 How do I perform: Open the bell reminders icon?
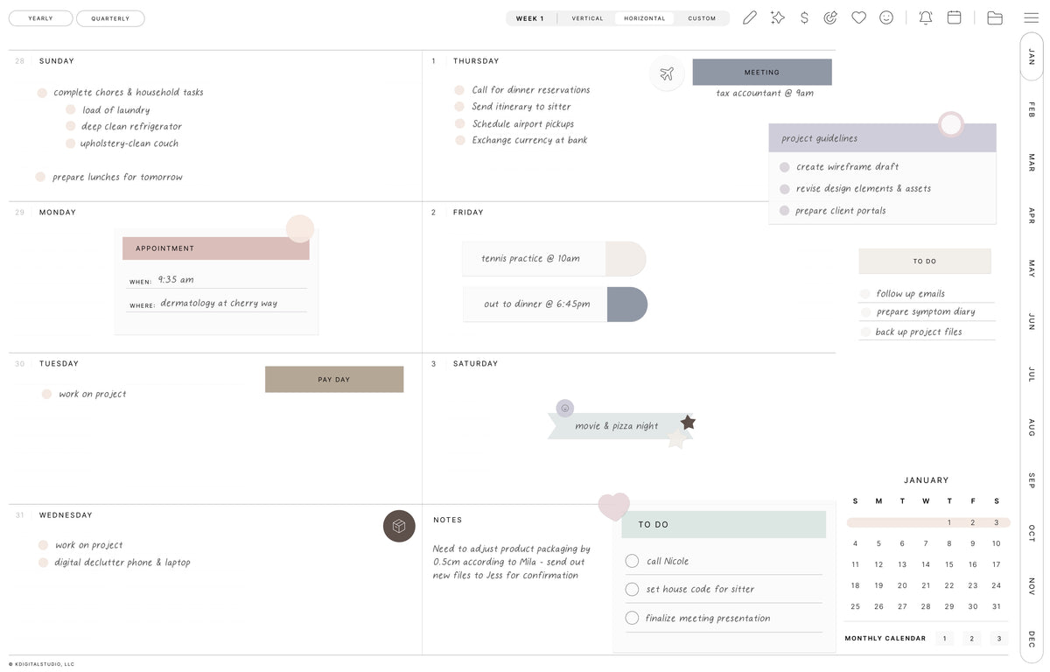click(x=926, y=17)
